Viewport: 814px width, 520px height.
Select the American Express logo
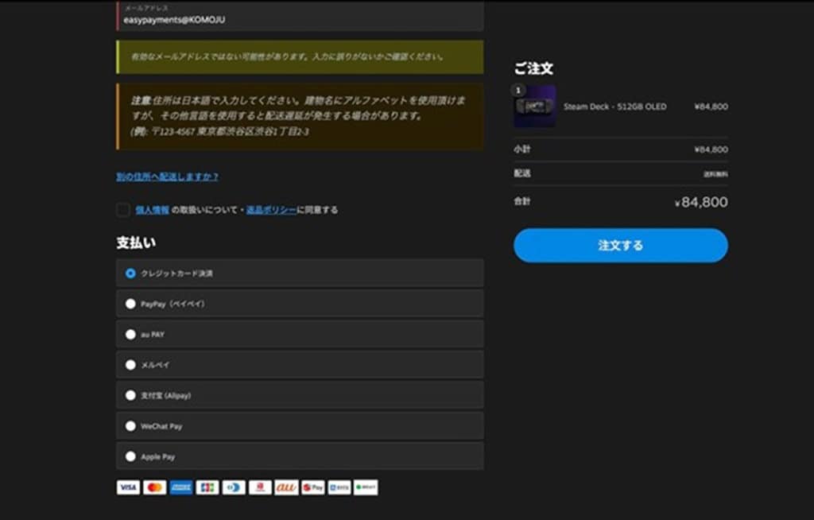point(180,487)
